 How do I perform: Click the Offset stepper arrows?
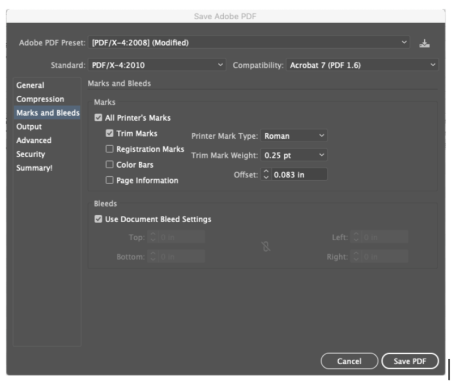(266, 175)
